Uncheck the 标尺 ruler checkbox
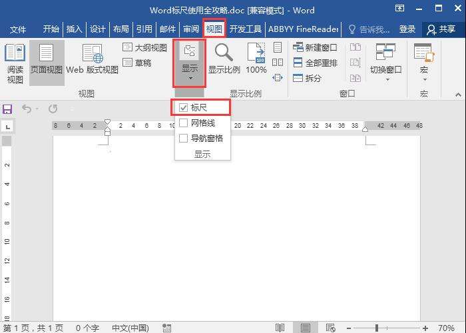The image size is (466, 333). tap(183, 108)
